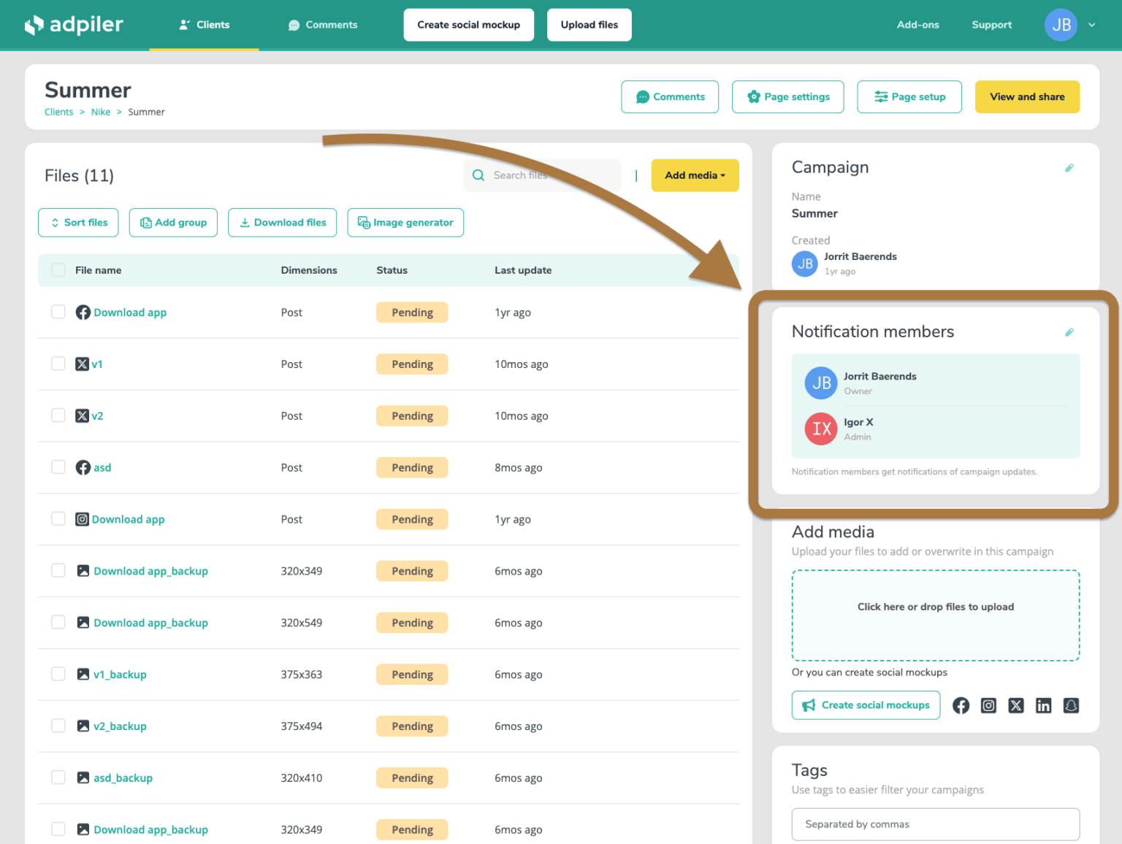The height and width of the screenshot is (844, 1122).
Task: Check the select-all files checkbox
Action: coord(58,269)
